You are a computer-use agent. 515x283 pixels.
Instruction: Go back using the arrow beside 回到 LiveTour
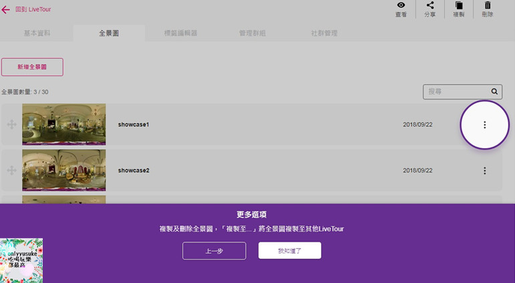tap(5, 9)
